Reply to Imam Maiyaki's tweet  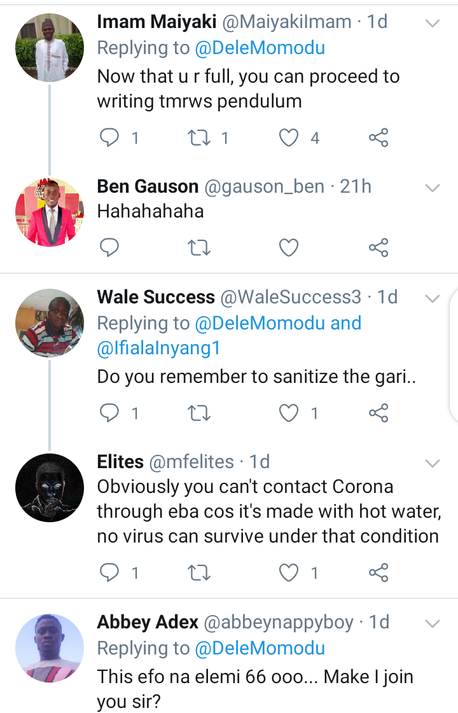pos(110,137)
